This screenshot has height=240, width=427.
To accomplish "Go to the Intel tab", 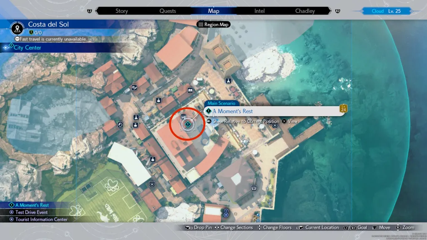I will (x=259, y=11).
